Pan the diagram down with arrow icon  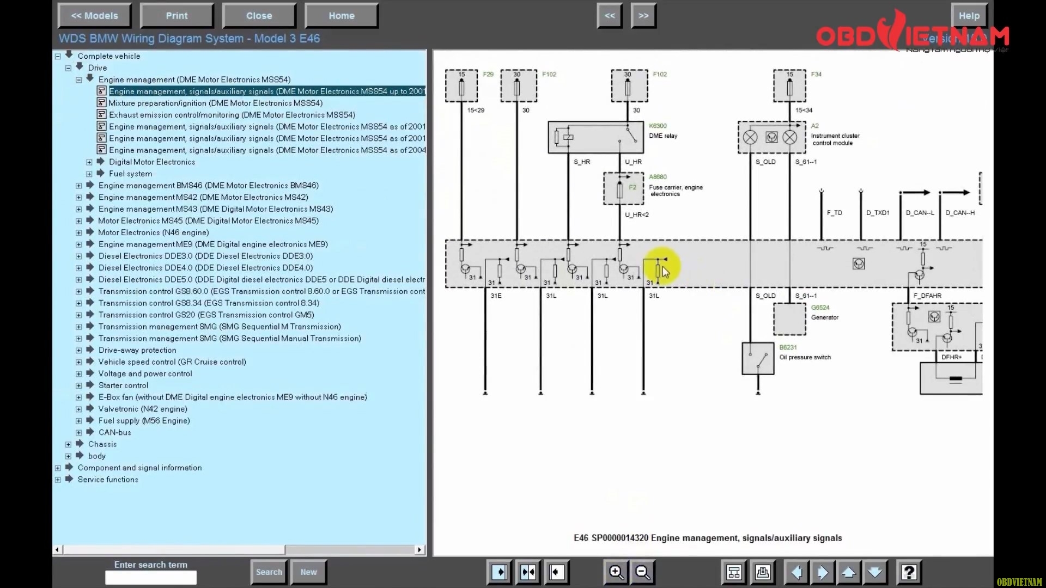(x=875, y=572)
